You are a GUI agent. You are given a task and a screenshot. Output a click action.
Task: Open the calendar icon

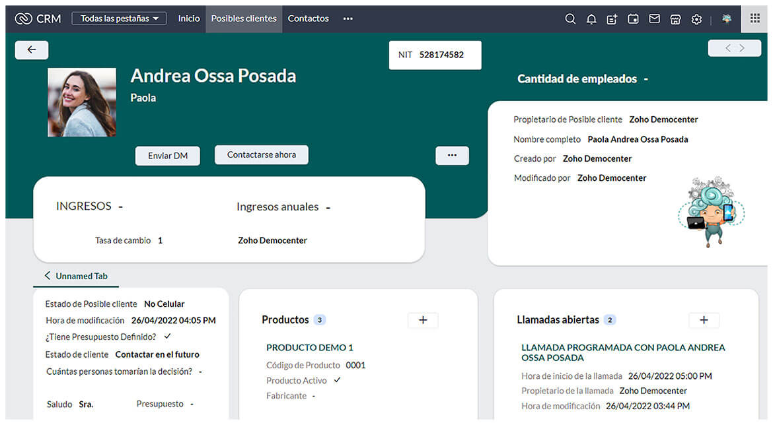(x=633, y=19)
